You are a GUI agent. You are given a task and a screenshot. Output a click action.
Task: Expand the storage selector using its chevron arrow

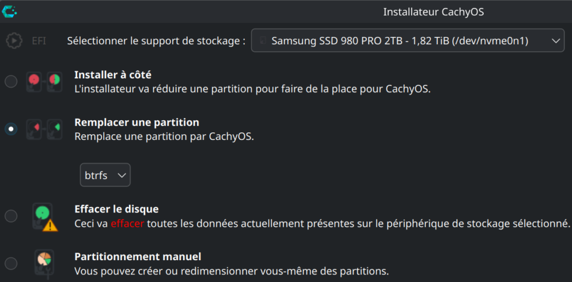[556, 41]
